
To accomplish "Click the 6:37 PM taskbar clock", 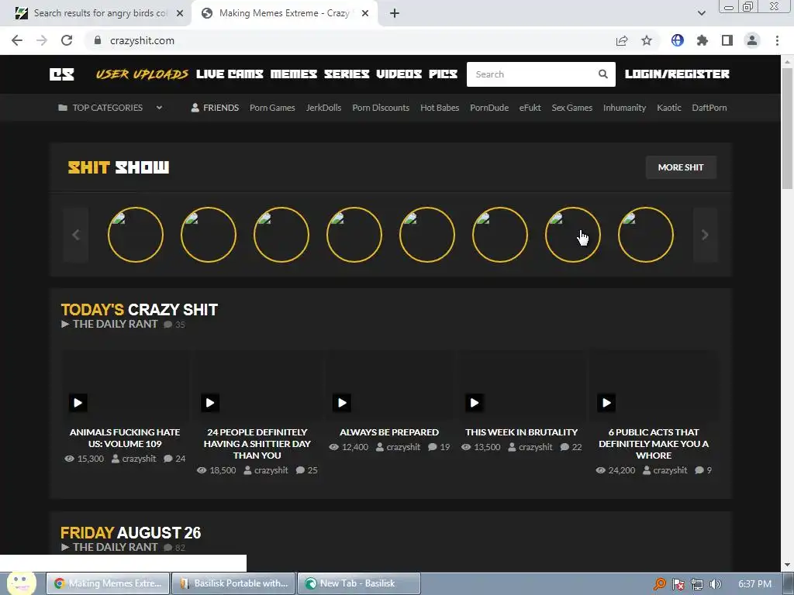I will click(x=754, y=584).
